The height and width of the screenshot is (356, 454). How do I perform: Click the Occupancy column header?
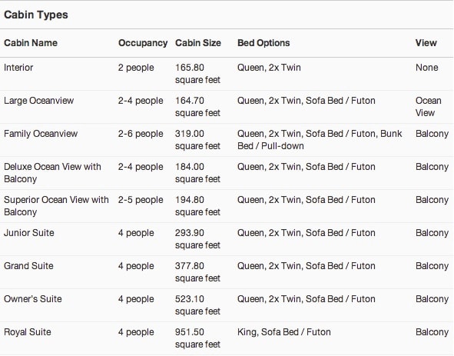[x=143, y=43]
